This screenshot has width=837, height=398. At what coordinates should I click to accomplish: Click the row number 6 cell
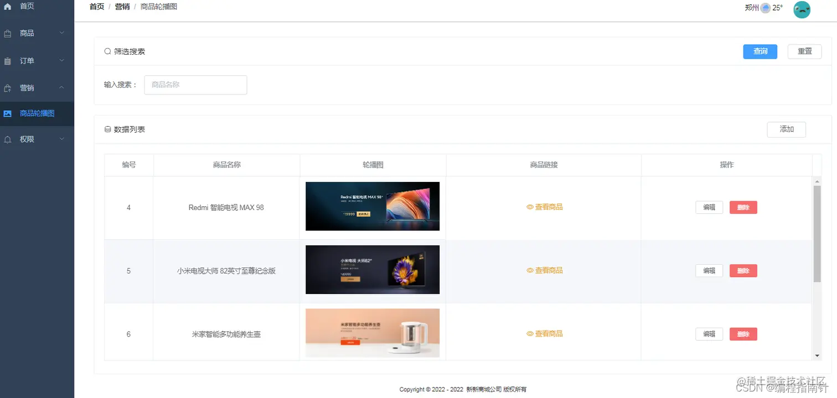pos(129,334)
